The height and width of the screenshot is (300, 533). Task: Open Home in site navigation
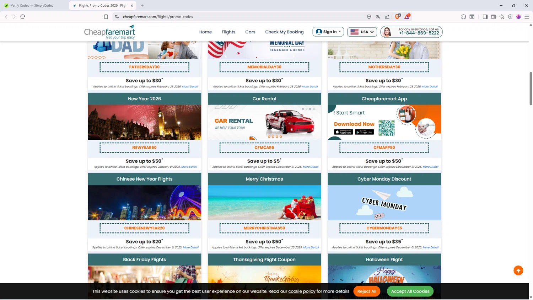click(x=205, y=32)
